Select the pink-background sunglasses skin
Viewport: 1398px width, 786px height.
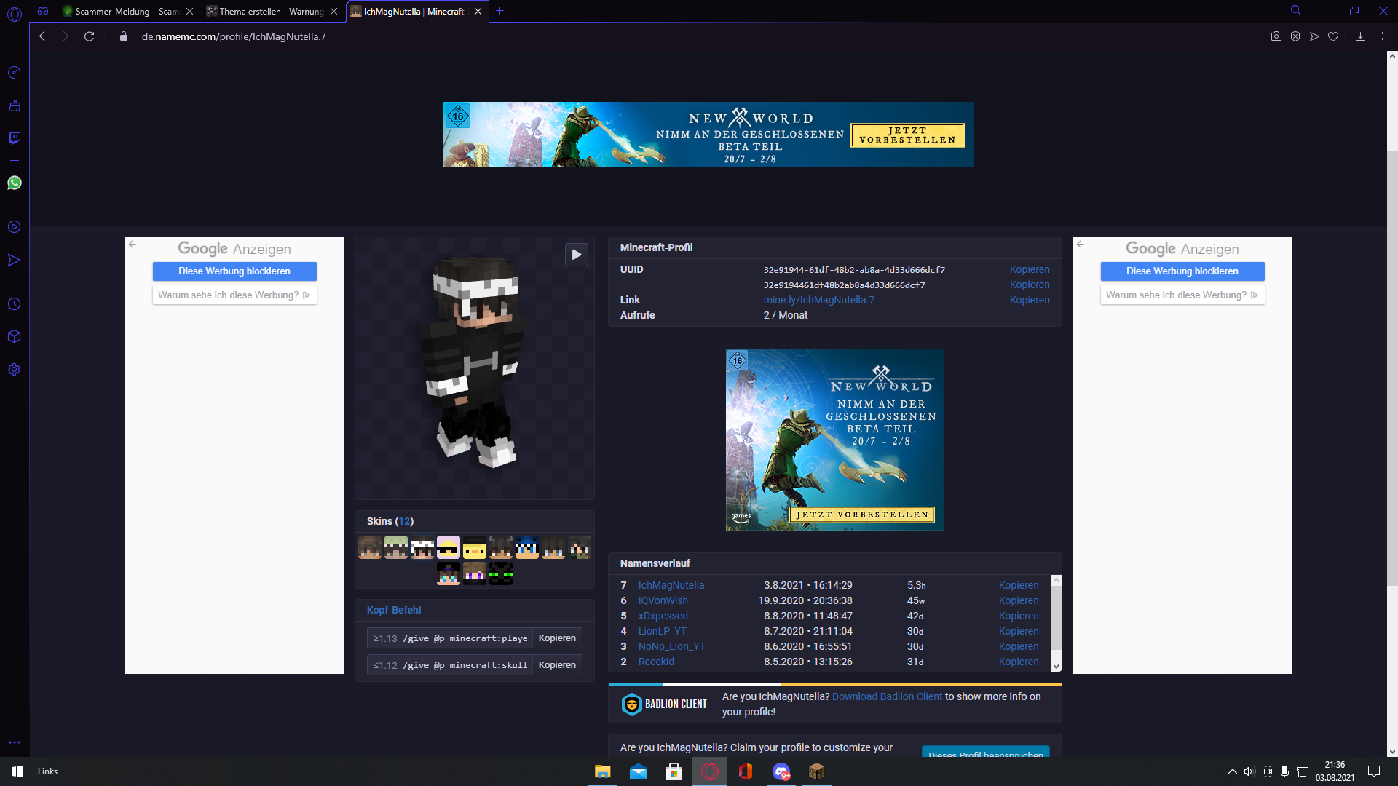(x=449, y=547)
